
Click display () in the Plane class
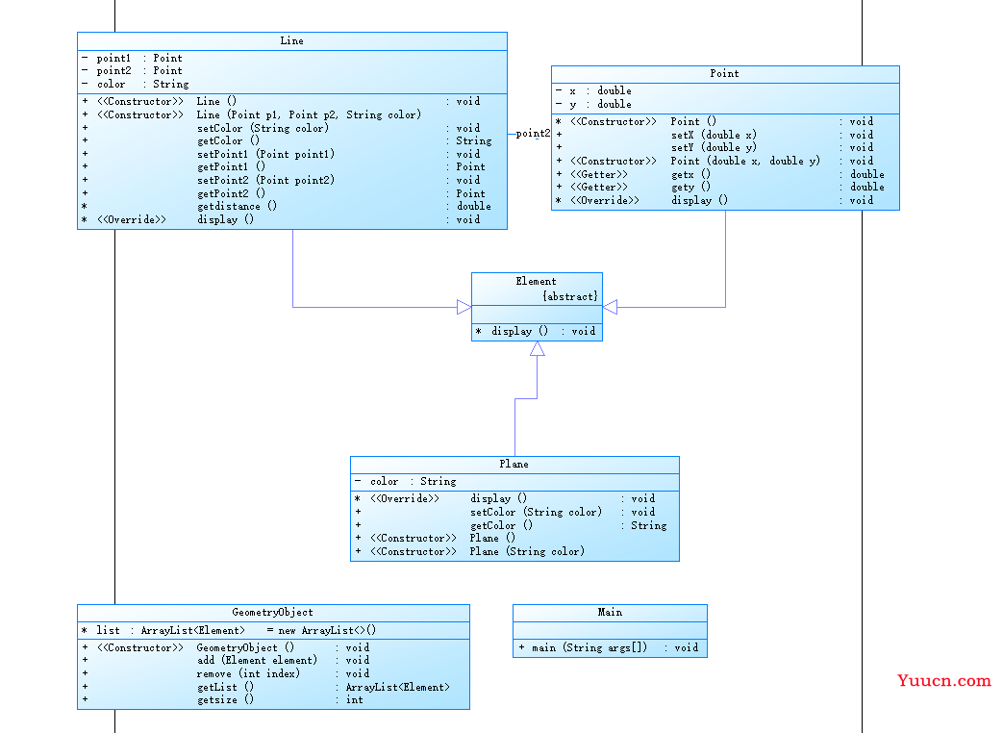point(498,499)
